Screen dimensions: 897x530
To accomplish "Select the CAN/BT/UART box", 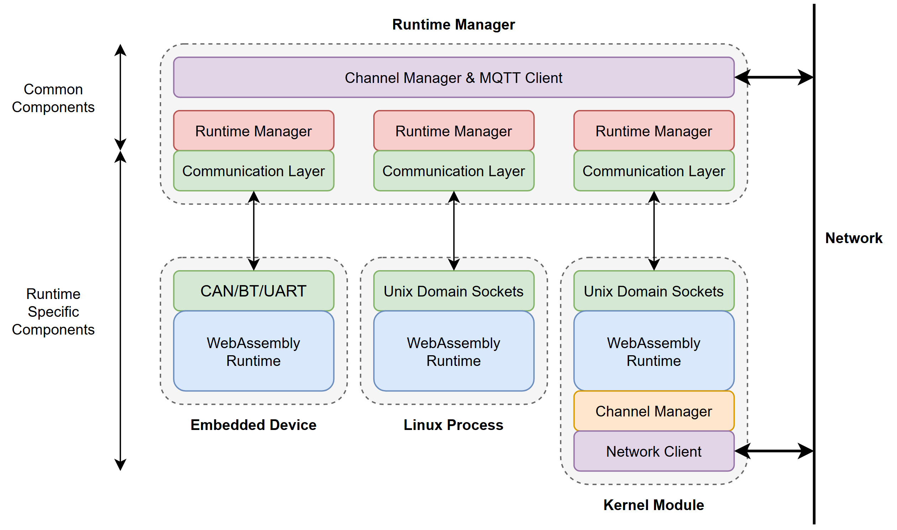I will pos(253,291).
